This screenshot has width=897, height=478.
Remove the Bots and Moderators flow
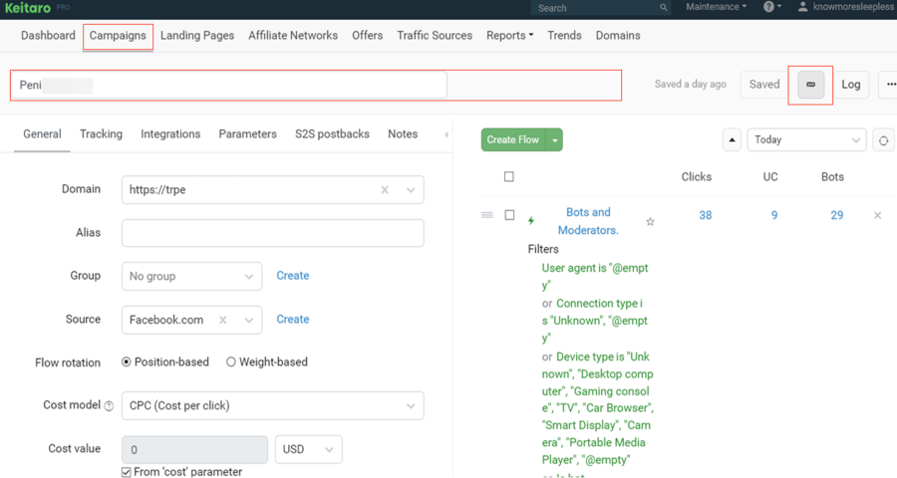[x=877, y=215]
